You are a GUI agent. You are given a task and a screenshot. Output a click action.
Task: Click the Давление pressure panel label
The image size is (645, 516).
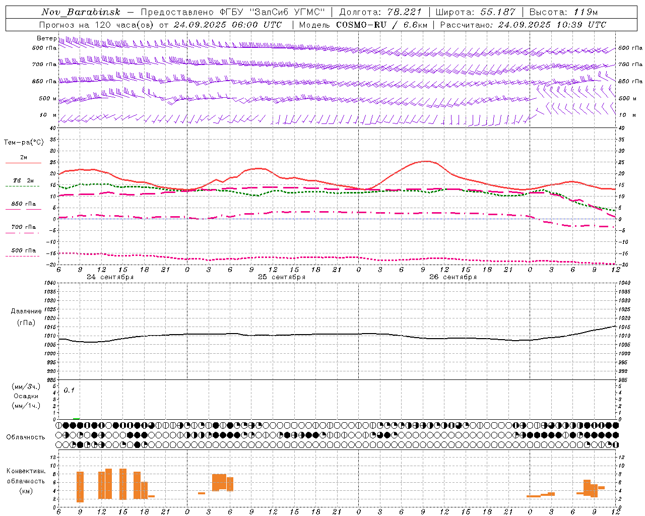pyautogui.click(x=26, y=311)
